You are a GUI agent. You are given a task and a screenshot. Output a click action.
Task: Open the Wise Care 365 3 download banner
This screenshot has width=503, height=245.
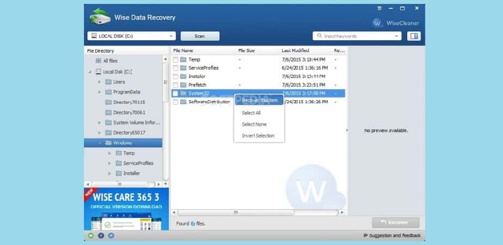[x=126, y=209]
